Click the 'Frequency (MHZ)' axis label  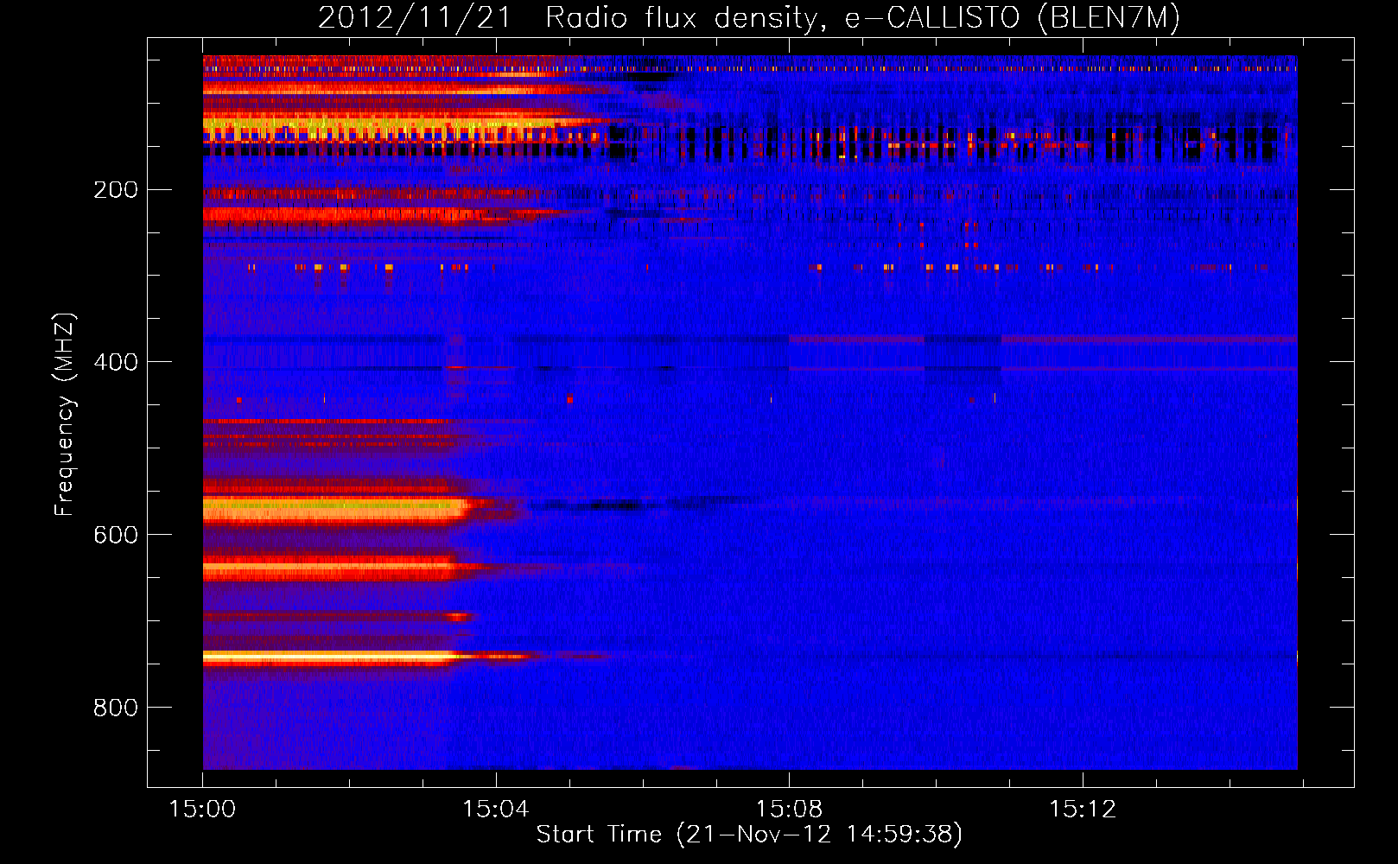[65, 414]
